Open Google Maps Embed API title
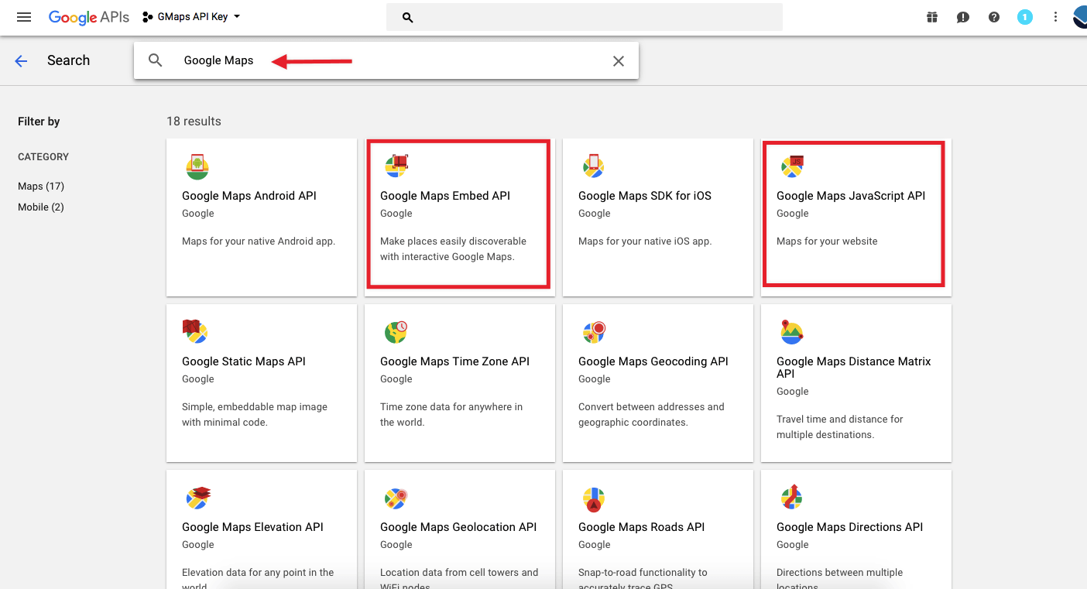This screenshot has width=1087, height=589. [x=445, y=196]
